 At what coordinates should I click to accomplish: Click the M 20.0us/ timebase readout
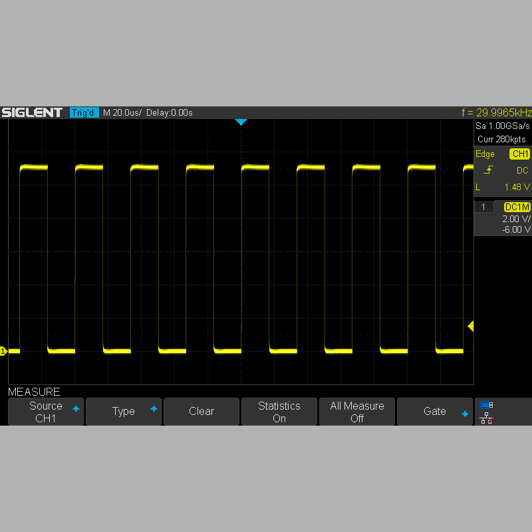[x=122, y=112]
